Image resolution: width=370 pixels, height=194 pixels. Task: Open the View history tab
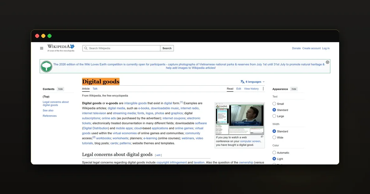(x=251, y=89)
